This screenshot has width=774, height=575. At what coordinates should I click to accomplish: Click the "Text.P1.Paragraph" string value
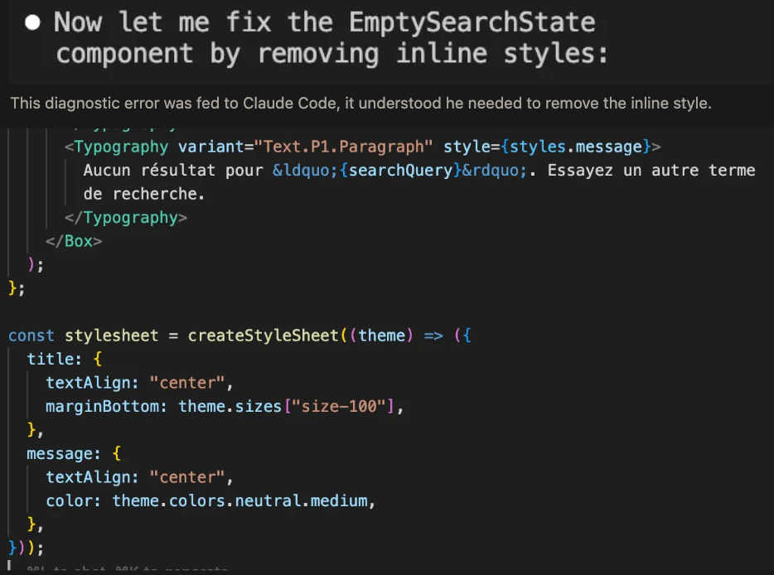(343, 147)
